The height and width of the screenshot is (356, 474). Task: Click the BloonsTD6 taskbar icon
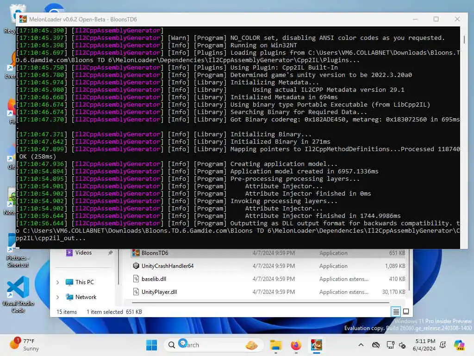(x=316, y=345)
